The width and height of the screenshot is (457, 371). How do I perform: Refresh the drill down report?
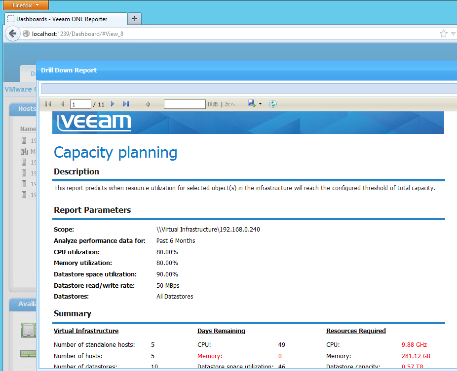click(273, 104)
